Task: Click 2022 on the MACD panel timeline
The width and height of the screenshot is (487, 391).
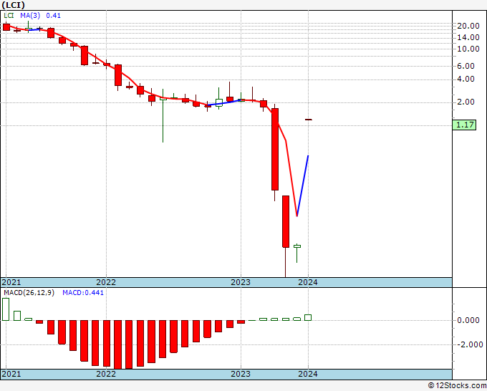Action: point(106,374)
